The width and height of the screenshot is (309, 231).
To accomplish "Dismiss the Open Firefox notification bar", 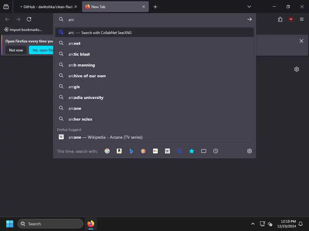I will pyautogui.click(x=301, y=41).
